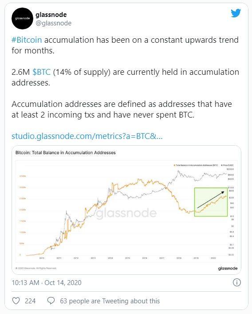The image size is (252, 314).
Task: View the 10:13 AM Oct 14 timestamp
Action: [47, 282]
